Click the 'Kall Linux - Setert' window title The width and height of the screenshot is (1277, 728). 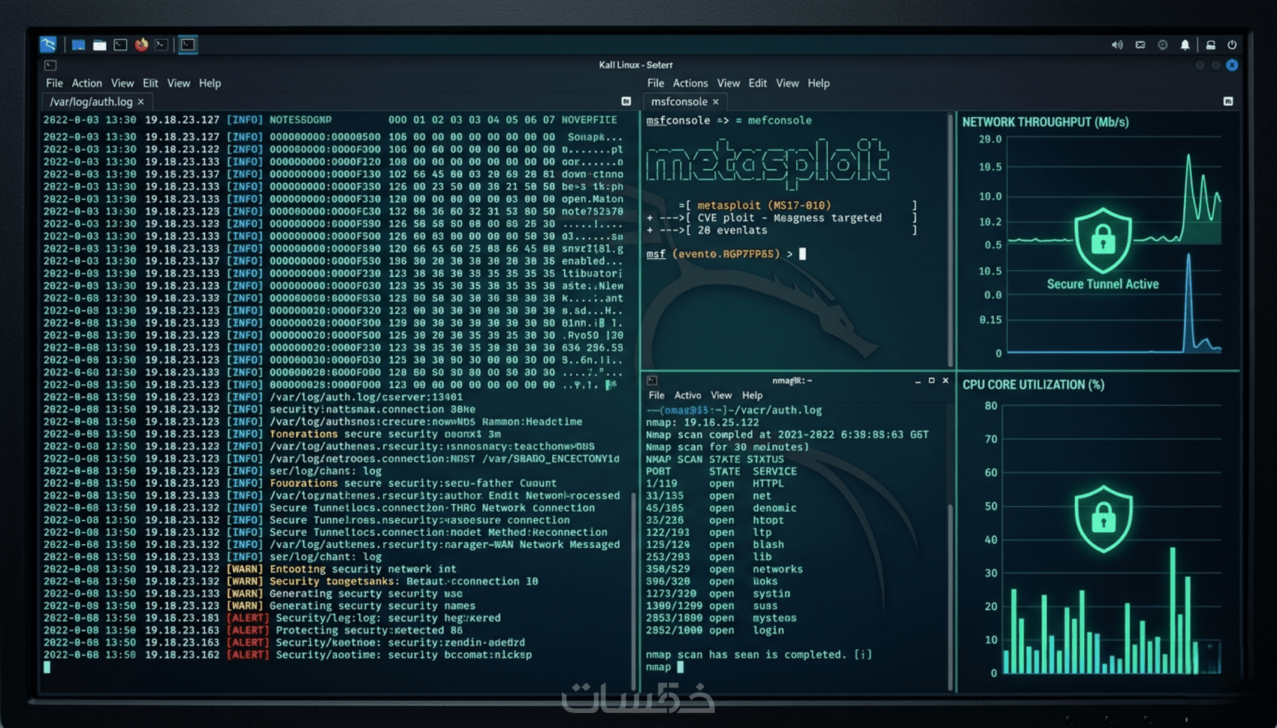(x=635, y=65)
